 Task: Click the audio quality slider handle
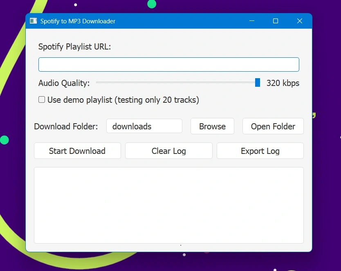[x=258, y=82]
